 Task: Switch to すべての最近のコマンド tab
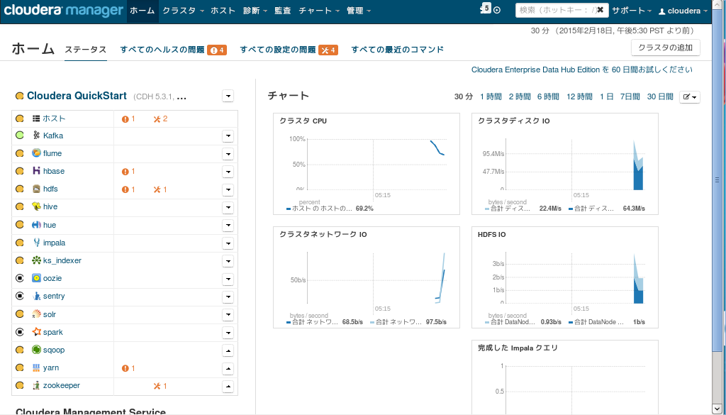(398, 50)
